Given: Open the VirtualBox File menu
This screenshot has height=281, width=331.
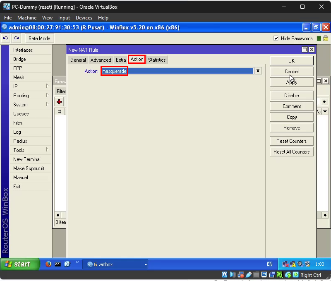Looking at the screenshot, I should (8, 18).
